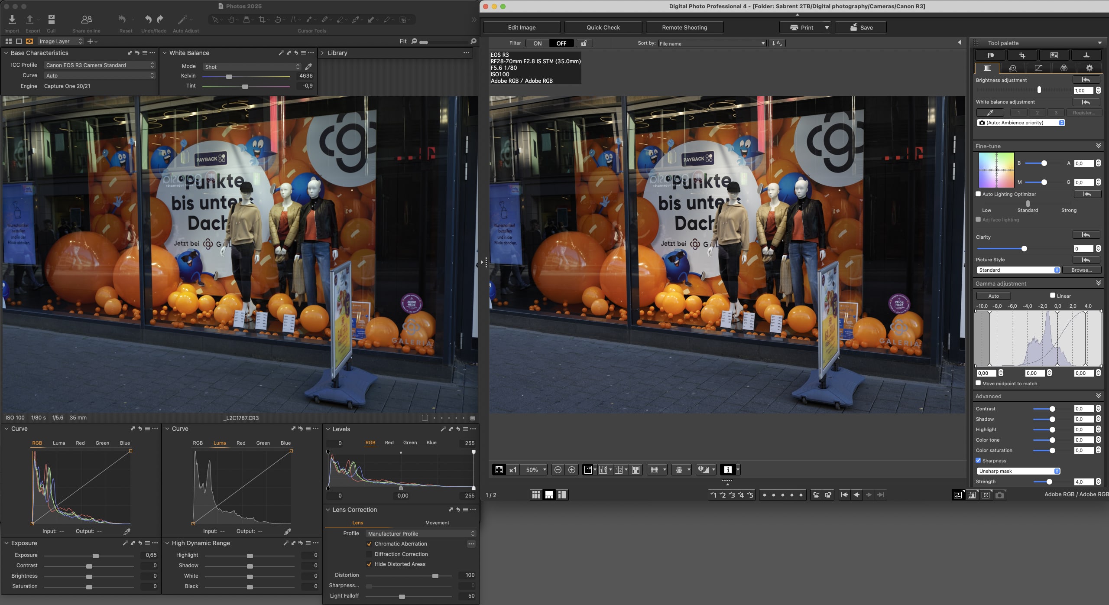
Task: Switch to Movement tab in Lens Correction
Action: coord(437,523)
